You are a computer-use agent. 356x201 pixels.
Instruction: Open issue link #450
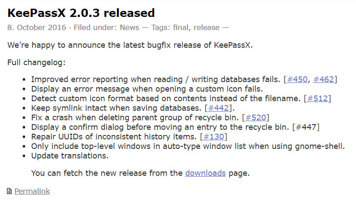(x=297, y=79)
